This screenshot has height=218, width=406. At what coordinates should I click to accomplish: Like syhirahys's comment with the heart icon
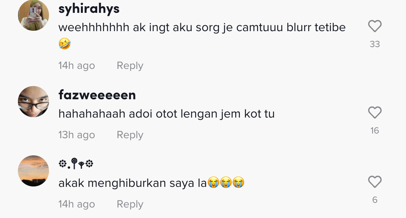[x=374, y=26]
